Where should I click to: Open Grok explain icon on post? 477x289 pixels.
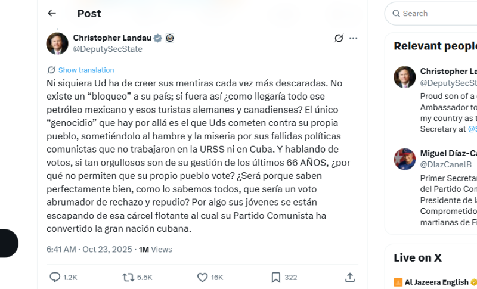point(339,38)
